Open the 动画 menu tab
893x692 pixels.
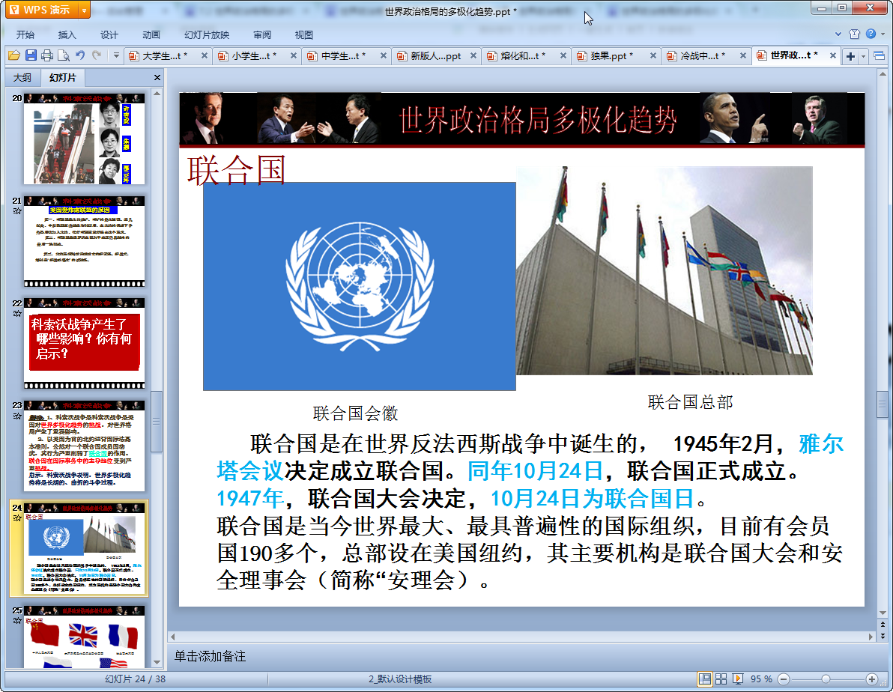pos(151,34)
